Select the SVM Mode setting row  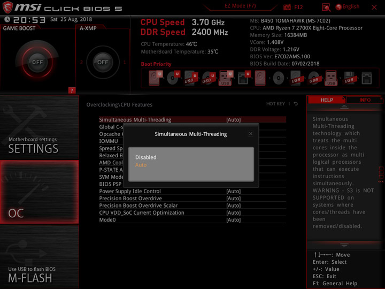[111, 177]
